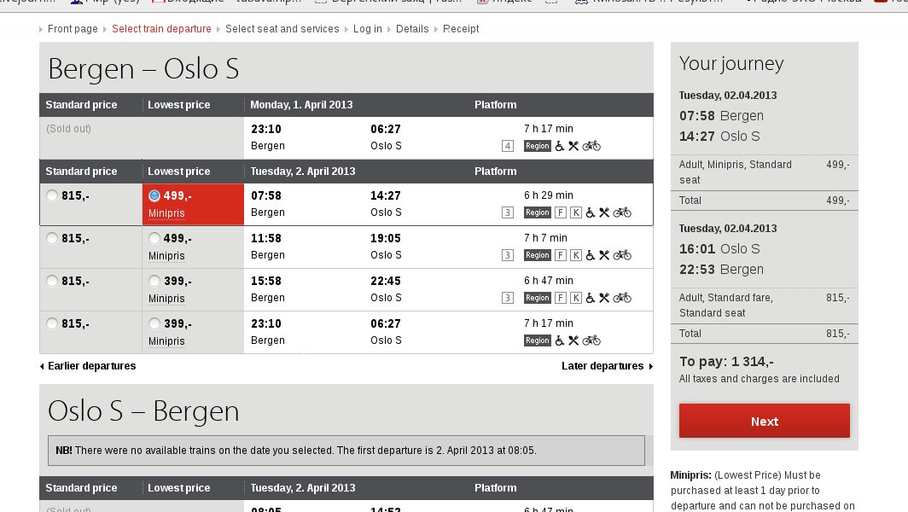This screenshot has width=908, height=512.
Task: Choose 399,- Minipris for 15:58 departure
Action: tap(154, 281)
